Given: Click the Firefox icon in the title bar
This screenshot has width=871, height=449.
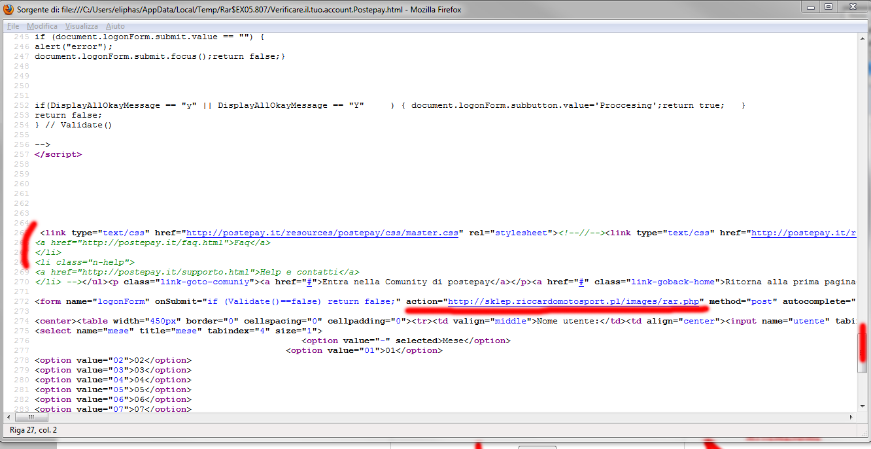Looking at the screenshot, I should pos(9,10).
